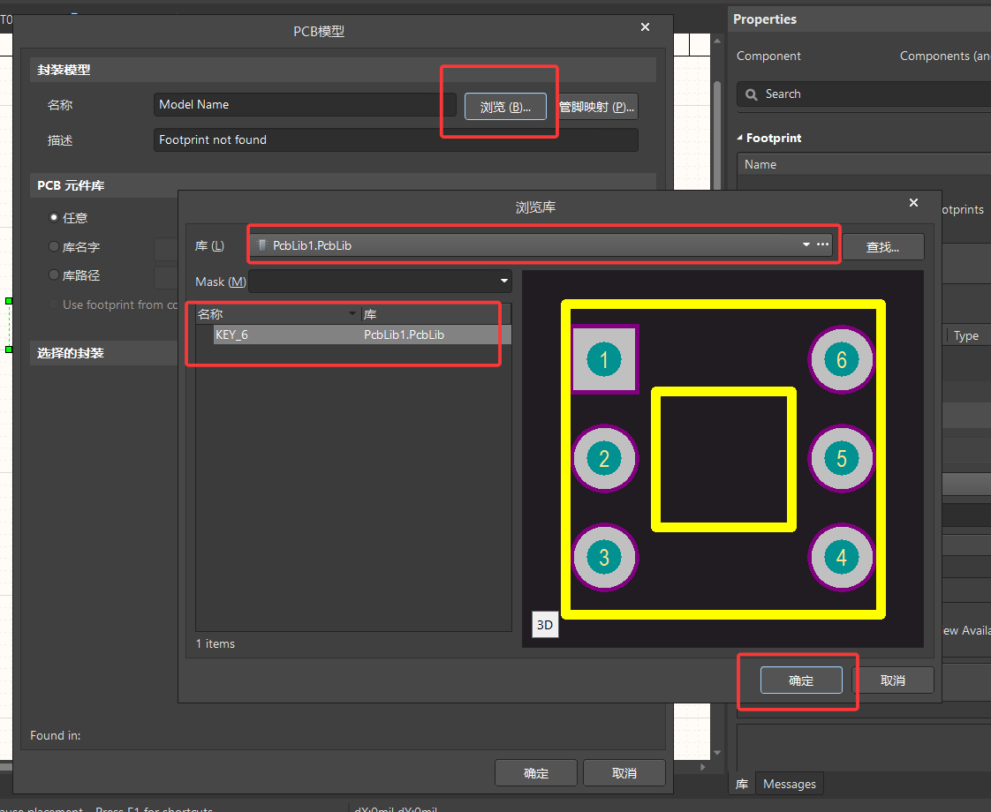Collapse the Footprint section in Properties
The height and width of the screenshot is (812, 991).
(x=740, y=138)
